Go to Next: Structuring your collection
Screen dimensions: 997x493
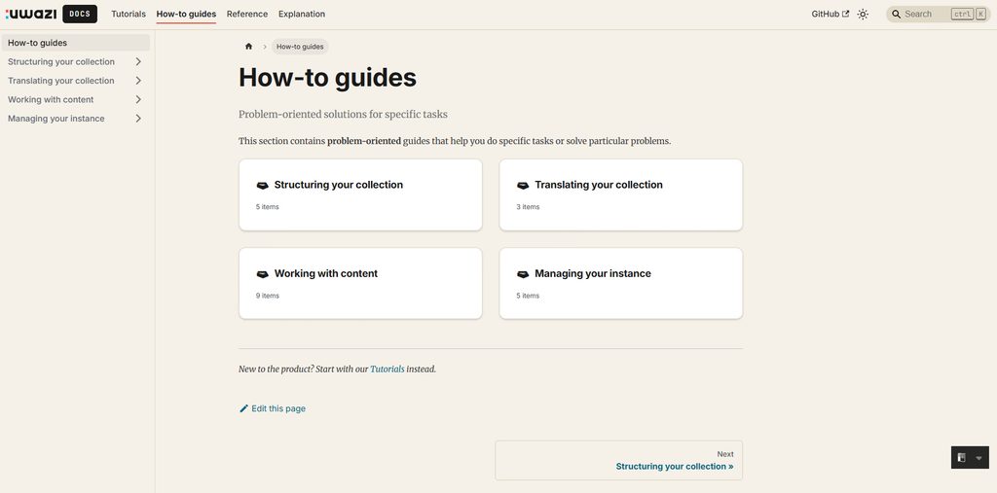coord(618,461)
